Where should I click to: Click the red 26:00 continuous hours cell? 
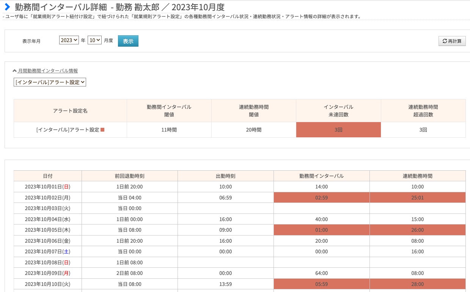pos(418,230)
